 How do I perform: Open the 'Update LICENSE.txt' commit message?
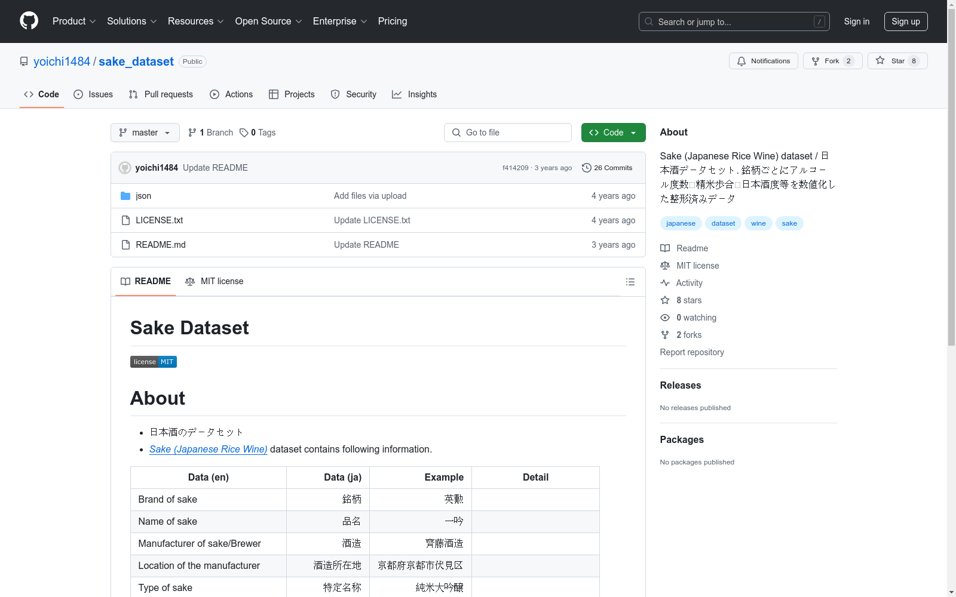tap(372, 220)
